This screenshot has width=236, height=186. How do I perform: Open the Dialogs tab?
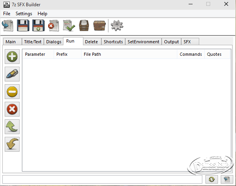tap(54, 42)
